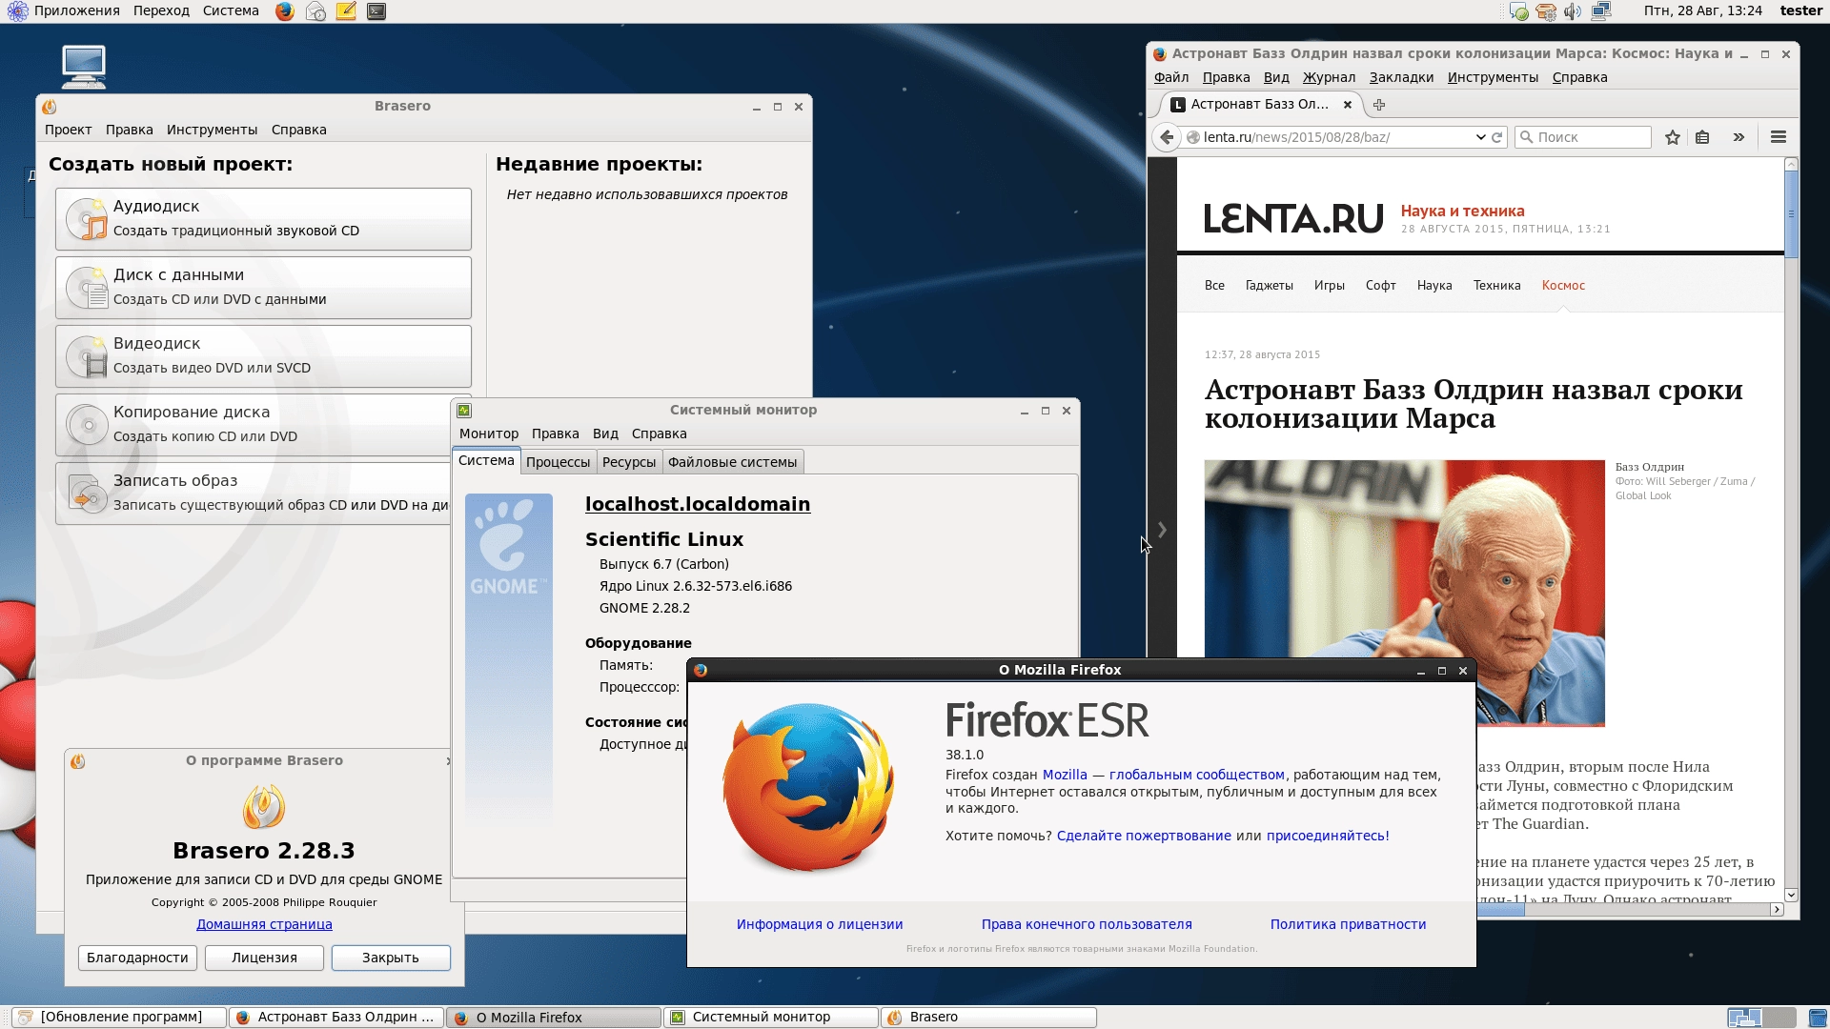Viewport: 1830px width, 1029px height.
Task: Open the Журнал menu in Firefox
Action: [1329, 78]
